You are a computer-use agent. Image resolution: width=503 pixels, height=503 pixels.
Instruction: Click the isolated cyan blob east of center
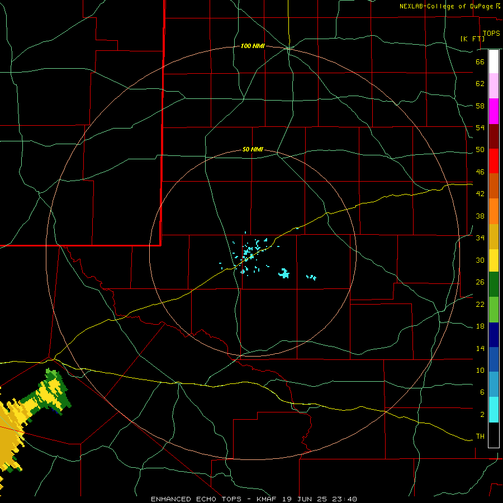pos(284,273)
